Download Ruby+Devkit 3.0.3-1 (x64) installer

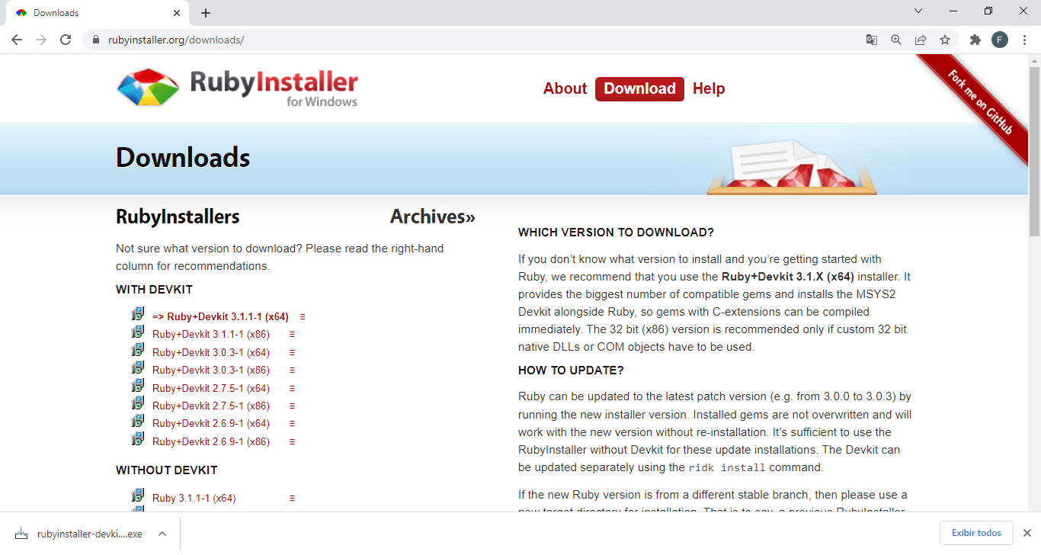tap(211, 352)
